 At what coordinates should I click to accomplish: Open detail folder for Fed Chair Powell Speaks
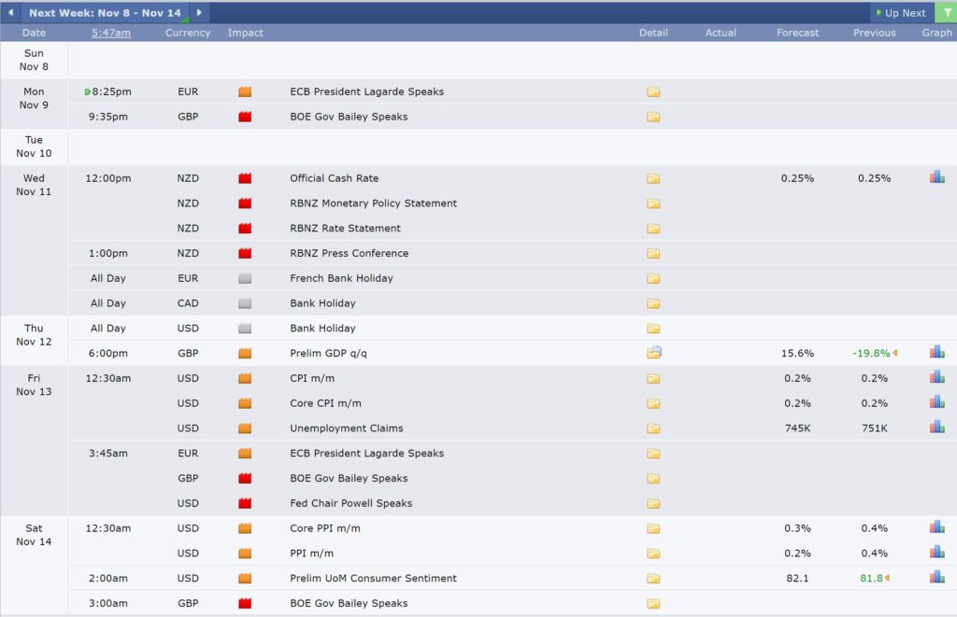pyautogui.click(x=653, y=504)
